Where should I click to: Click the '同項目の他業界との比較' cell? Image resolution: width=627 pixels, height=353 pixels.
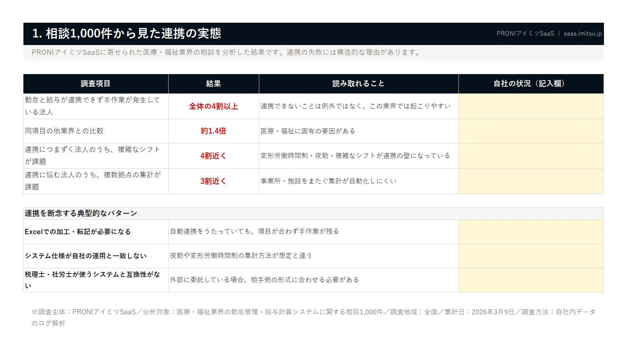click(x=96, y=131)
